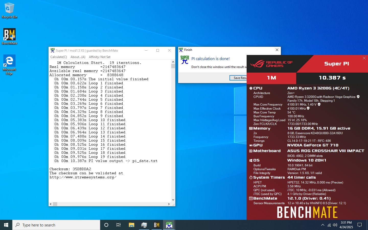Click the 16 GB DDR4 memory heading
Viewport: 368px width, 230px height.
[319, 128]
